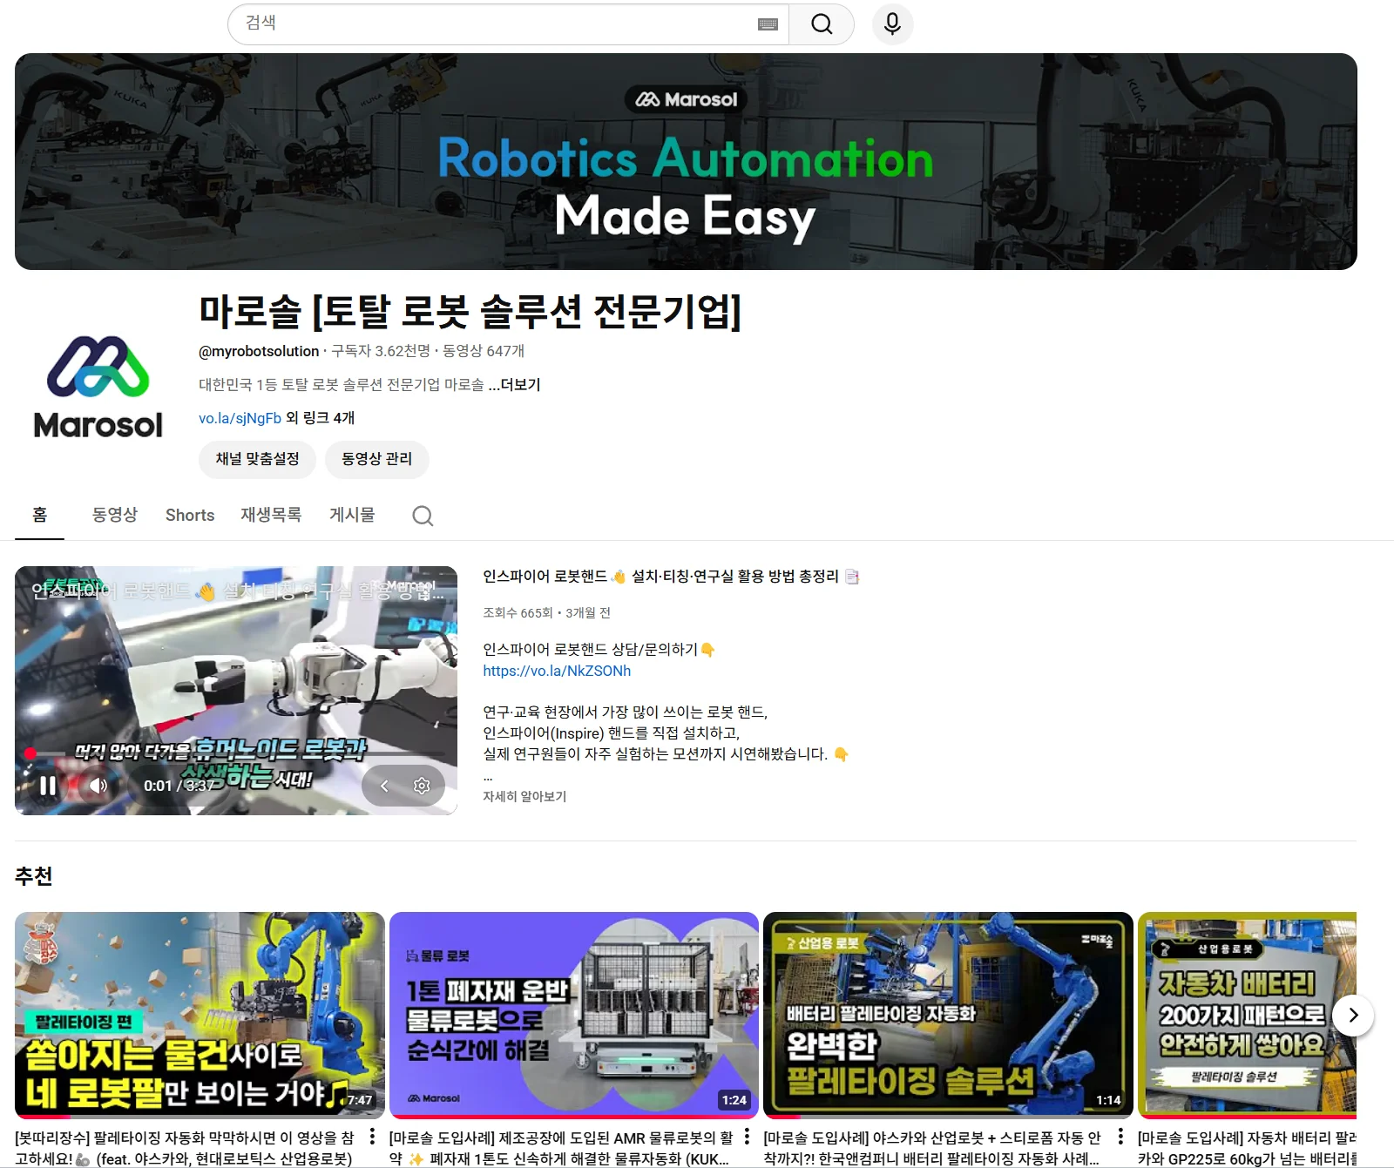The width and height of the screenshot is (1394, 1168).
Task: Open video title 자동차 배터리 팔레타이징 GP225
Action: 1247,1148
